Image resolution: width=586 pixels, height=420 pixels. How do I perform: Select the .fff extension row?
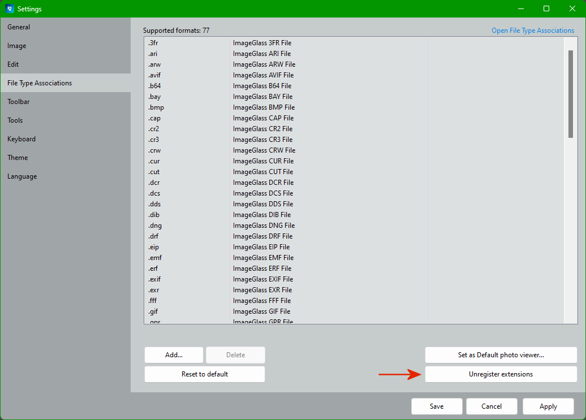point(354,301)
